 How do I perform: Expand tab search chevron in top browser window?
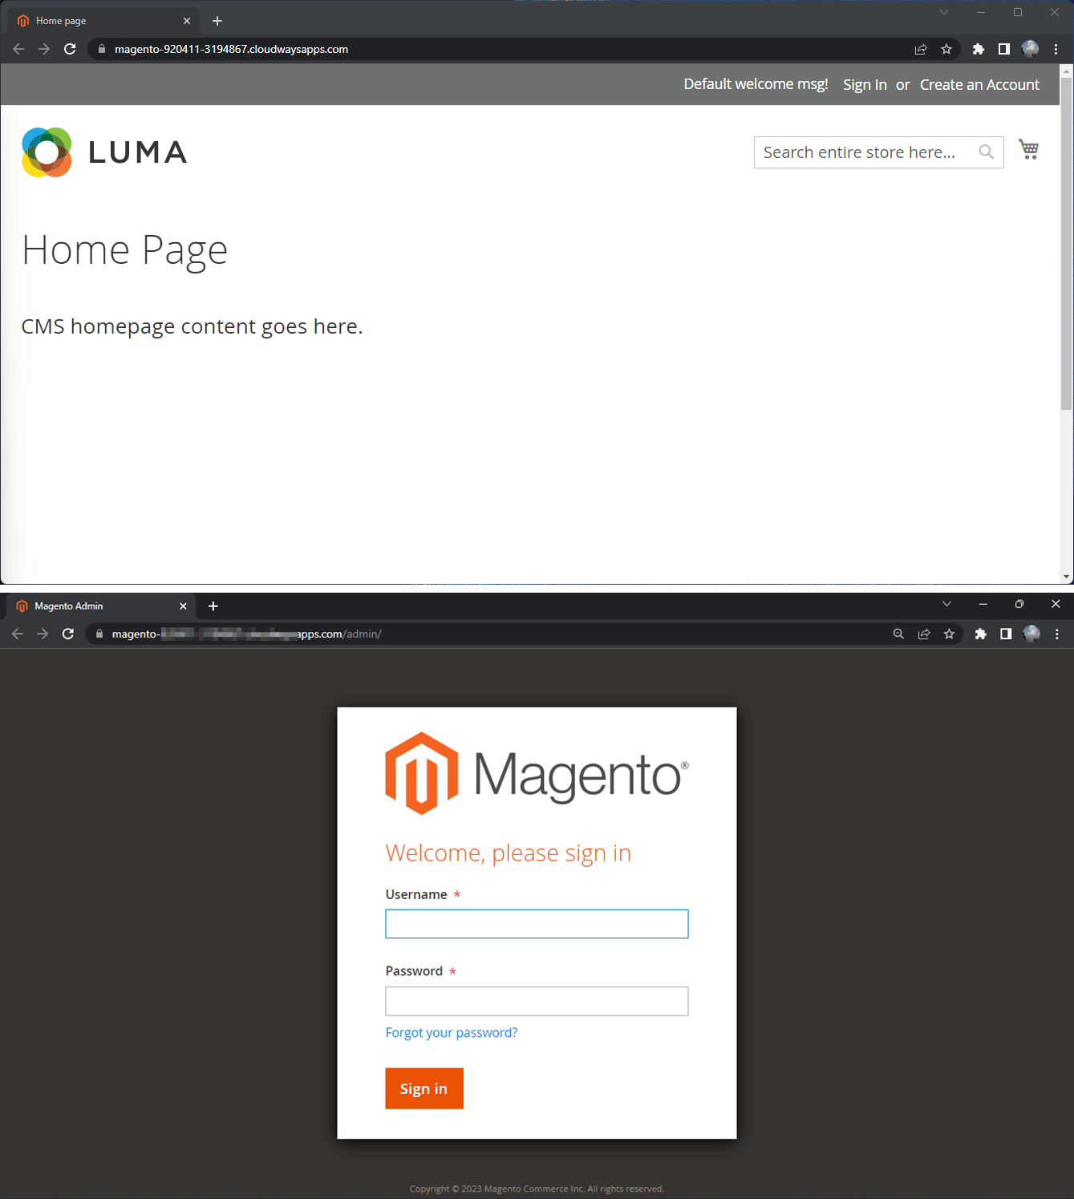[944, 12]
